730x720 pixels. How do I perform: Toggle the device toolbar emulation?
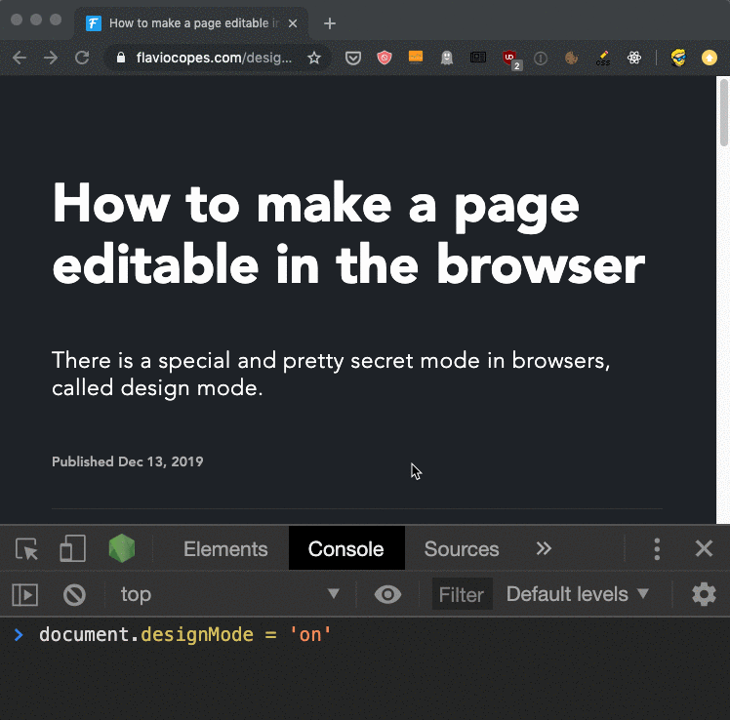(x=72, y=549)
